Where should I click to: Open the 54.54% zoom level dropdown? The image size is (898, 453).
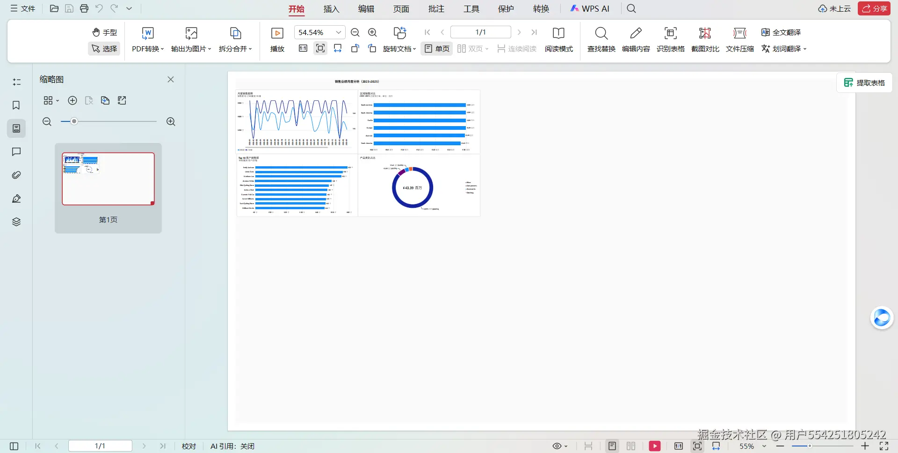tap(338, 32)
